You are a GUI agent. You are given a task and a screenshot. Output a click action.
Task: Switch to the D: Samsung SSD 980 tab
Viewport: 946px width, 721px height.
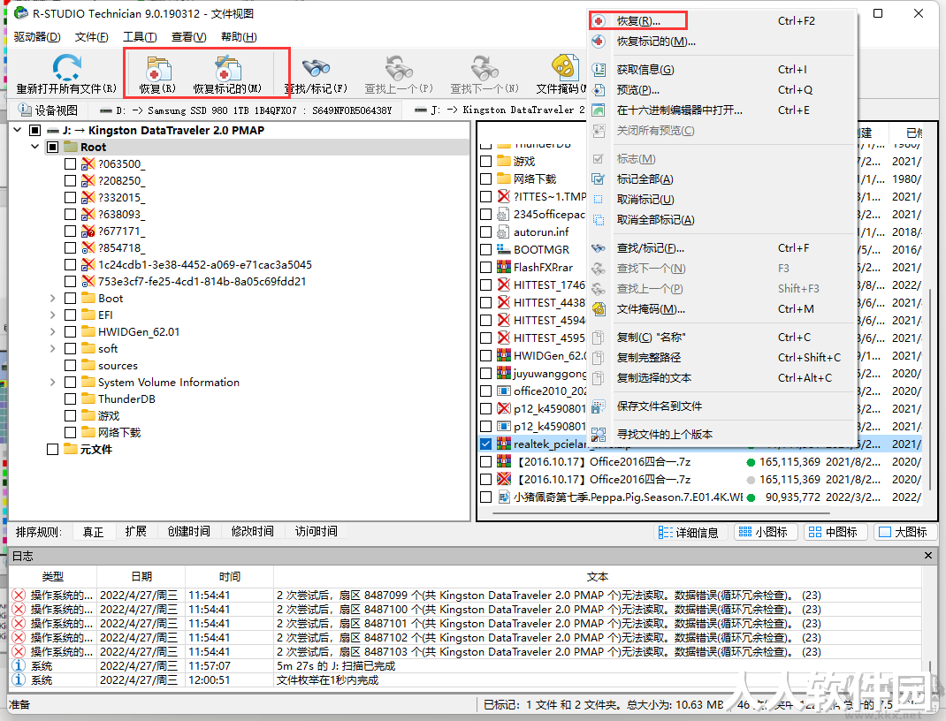pyautogui.click(x=246, y=110)
